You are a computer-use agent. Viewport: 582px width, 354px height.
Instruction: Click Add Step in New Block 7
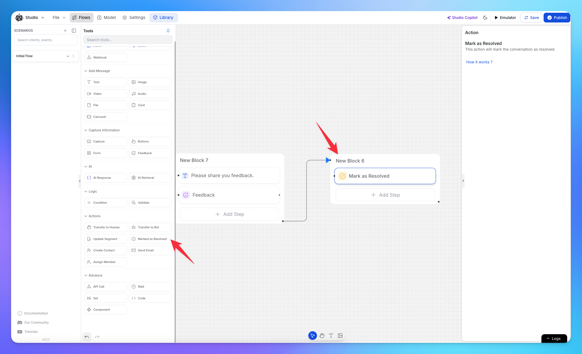point(229,214)
